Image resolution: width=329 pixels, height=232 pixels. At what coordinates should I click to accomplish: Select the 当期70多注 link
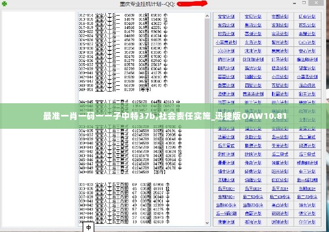(253, 205)
